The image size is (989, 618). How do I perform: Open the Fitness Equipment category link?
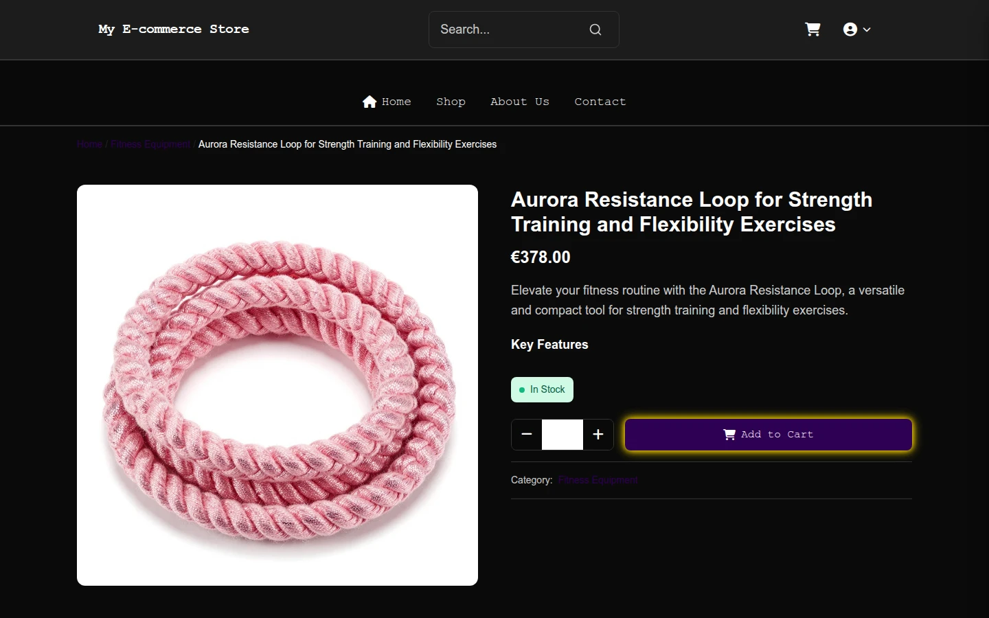point(598,480)
